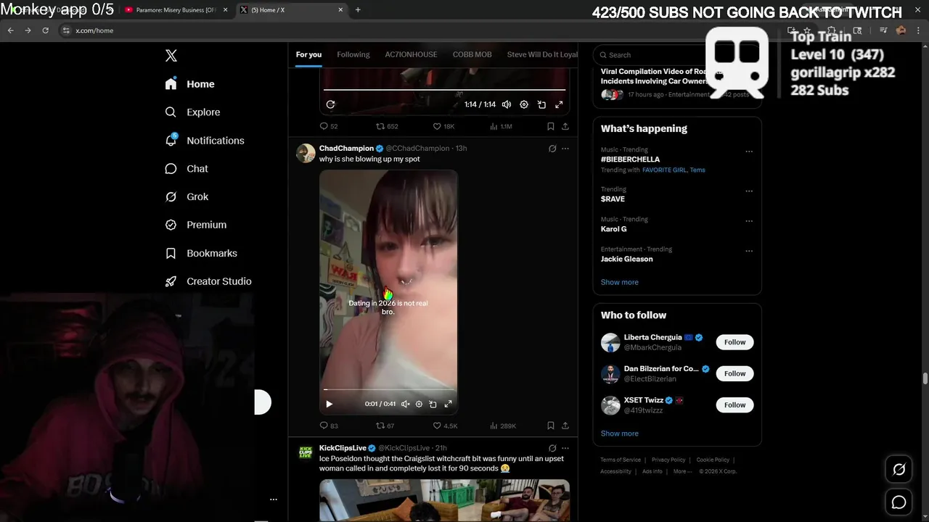
Task: Open floating chat messages button
Action: [x=899, y=502]
